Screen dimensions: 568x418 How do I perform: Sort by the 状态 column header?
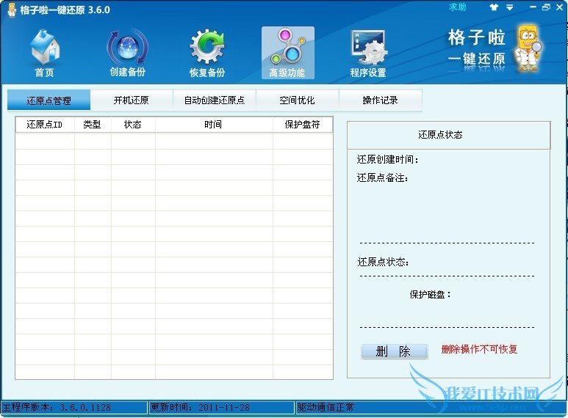click(x=133, y=125)
